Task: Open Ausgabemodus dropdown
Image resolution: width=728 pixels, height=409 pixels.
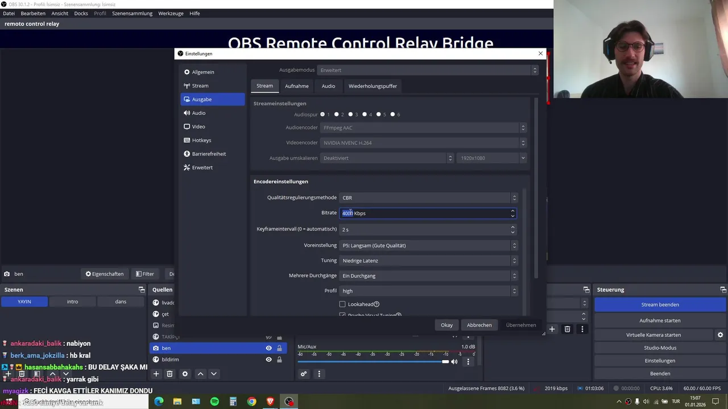Action: tap(428, 70)
